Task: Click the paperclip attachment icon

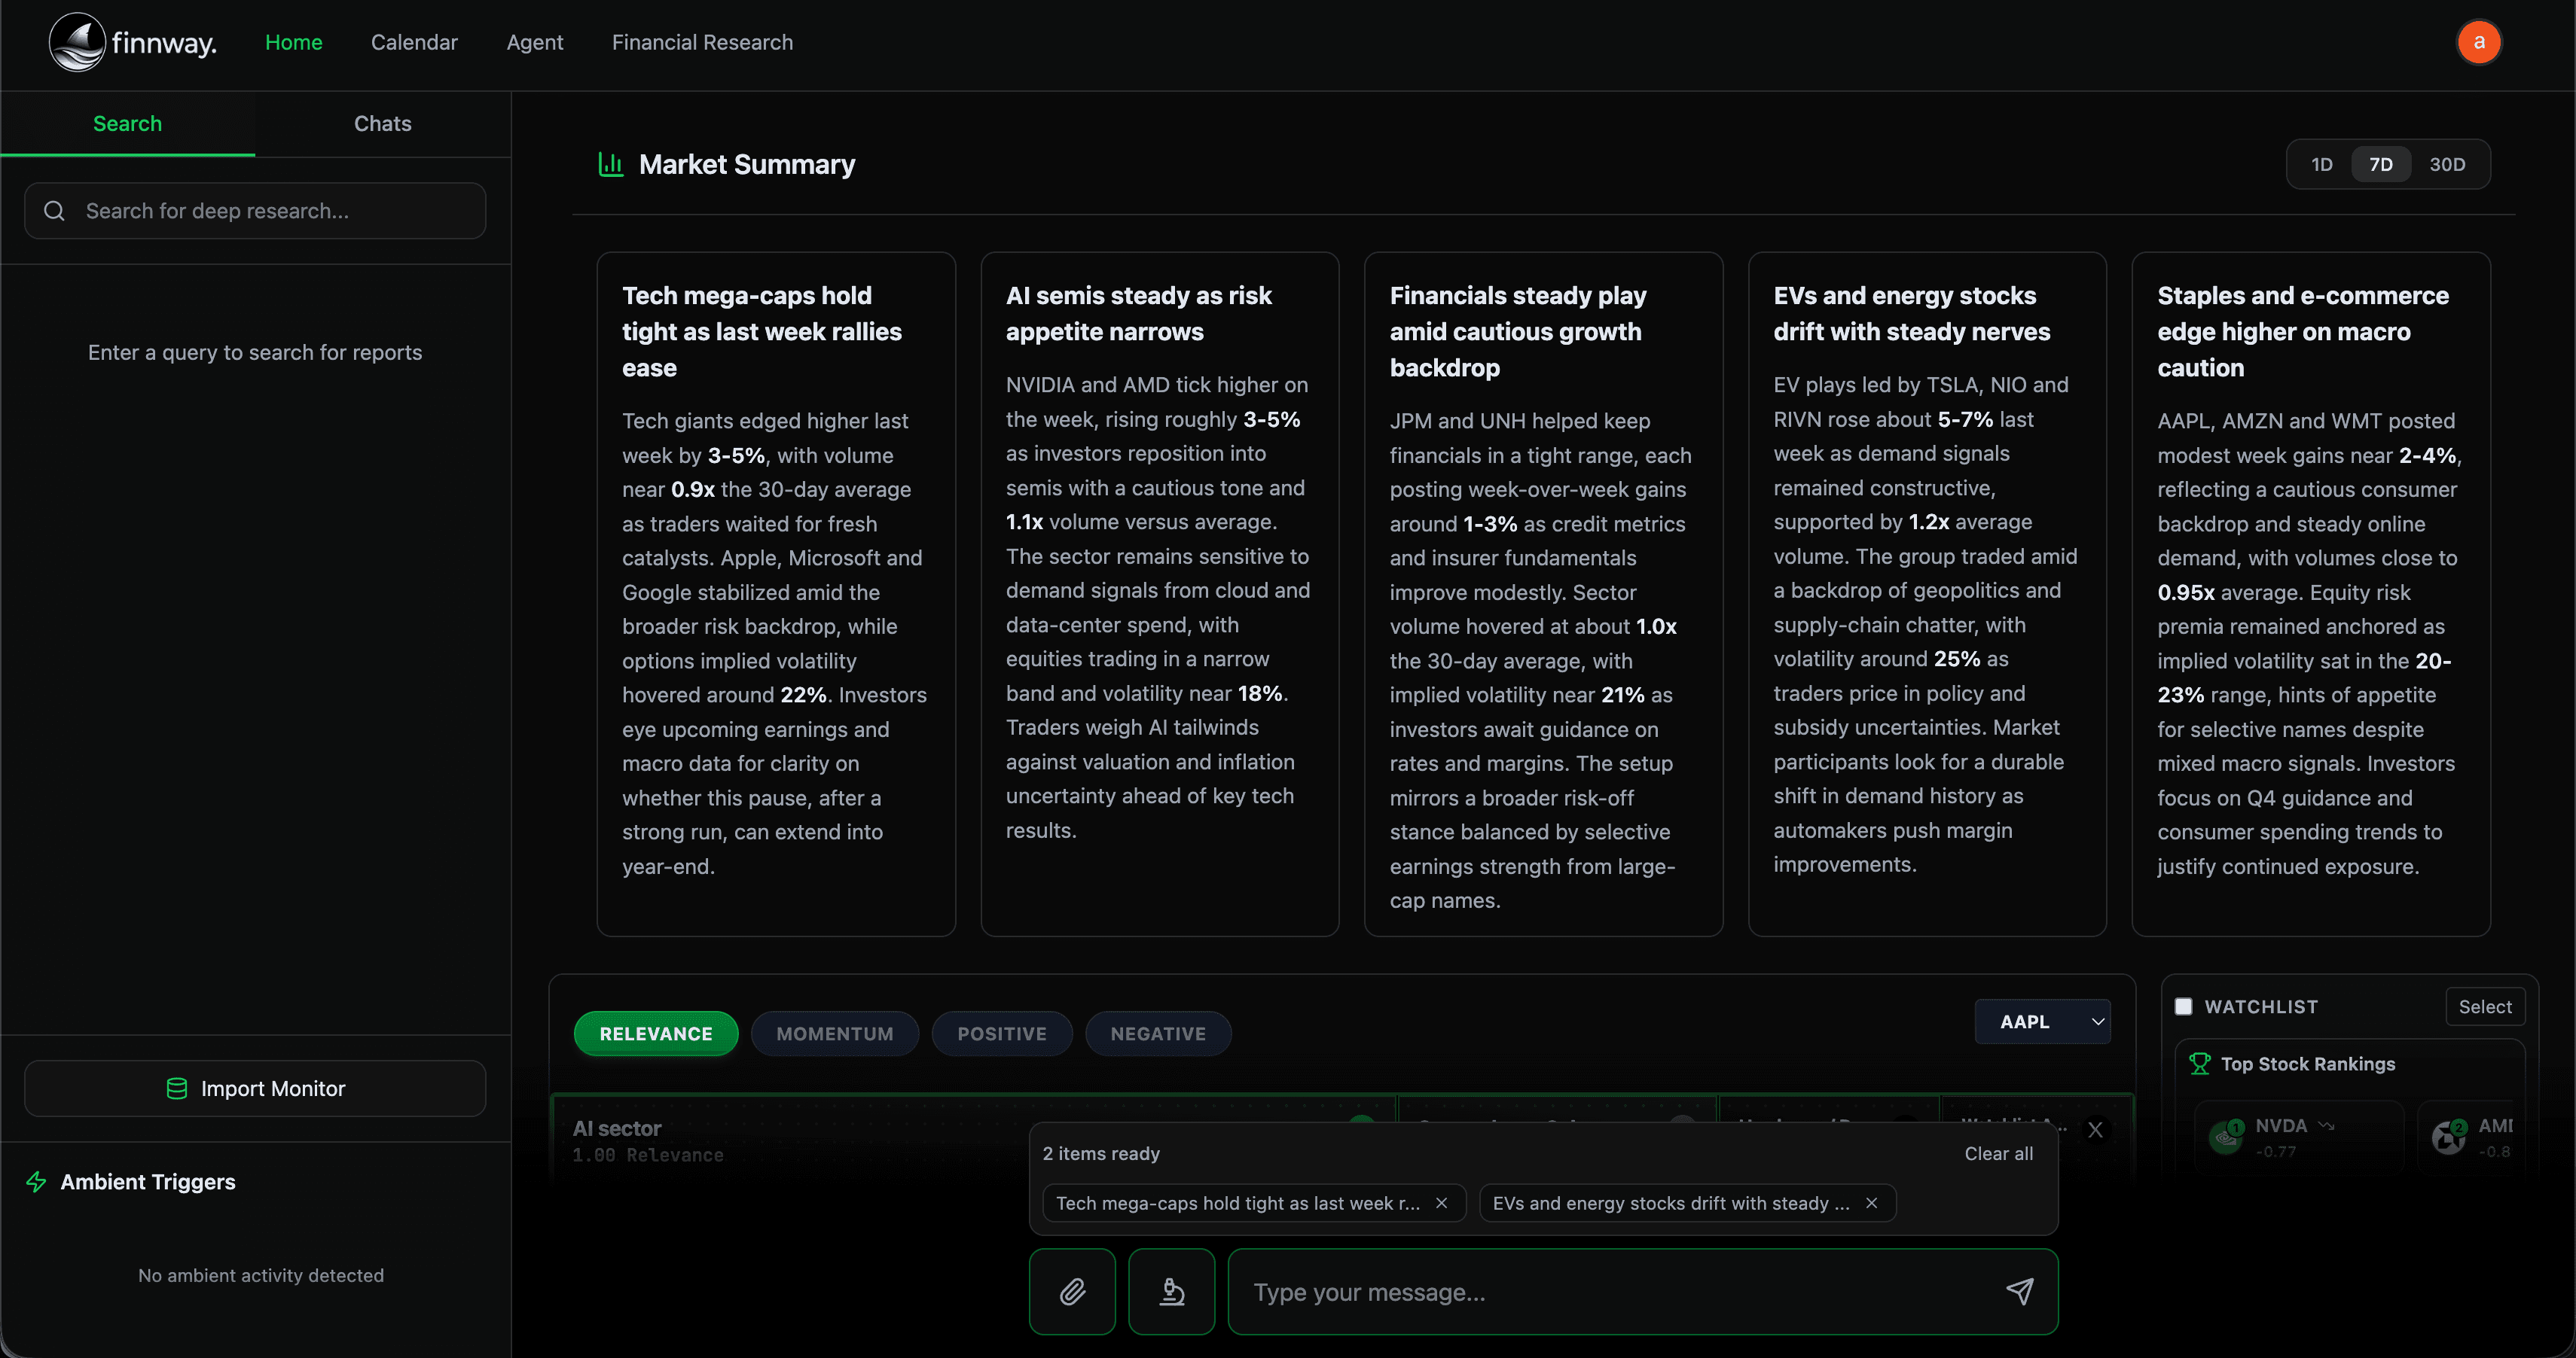Action: [1072, 1291]
